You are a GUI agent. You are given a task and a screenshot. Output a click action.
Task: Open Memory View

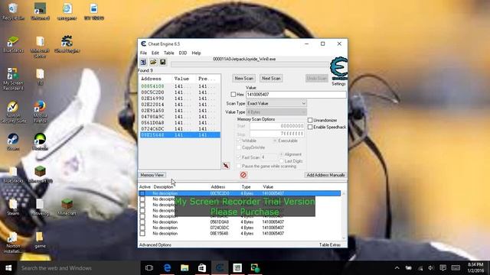[152, 175]
